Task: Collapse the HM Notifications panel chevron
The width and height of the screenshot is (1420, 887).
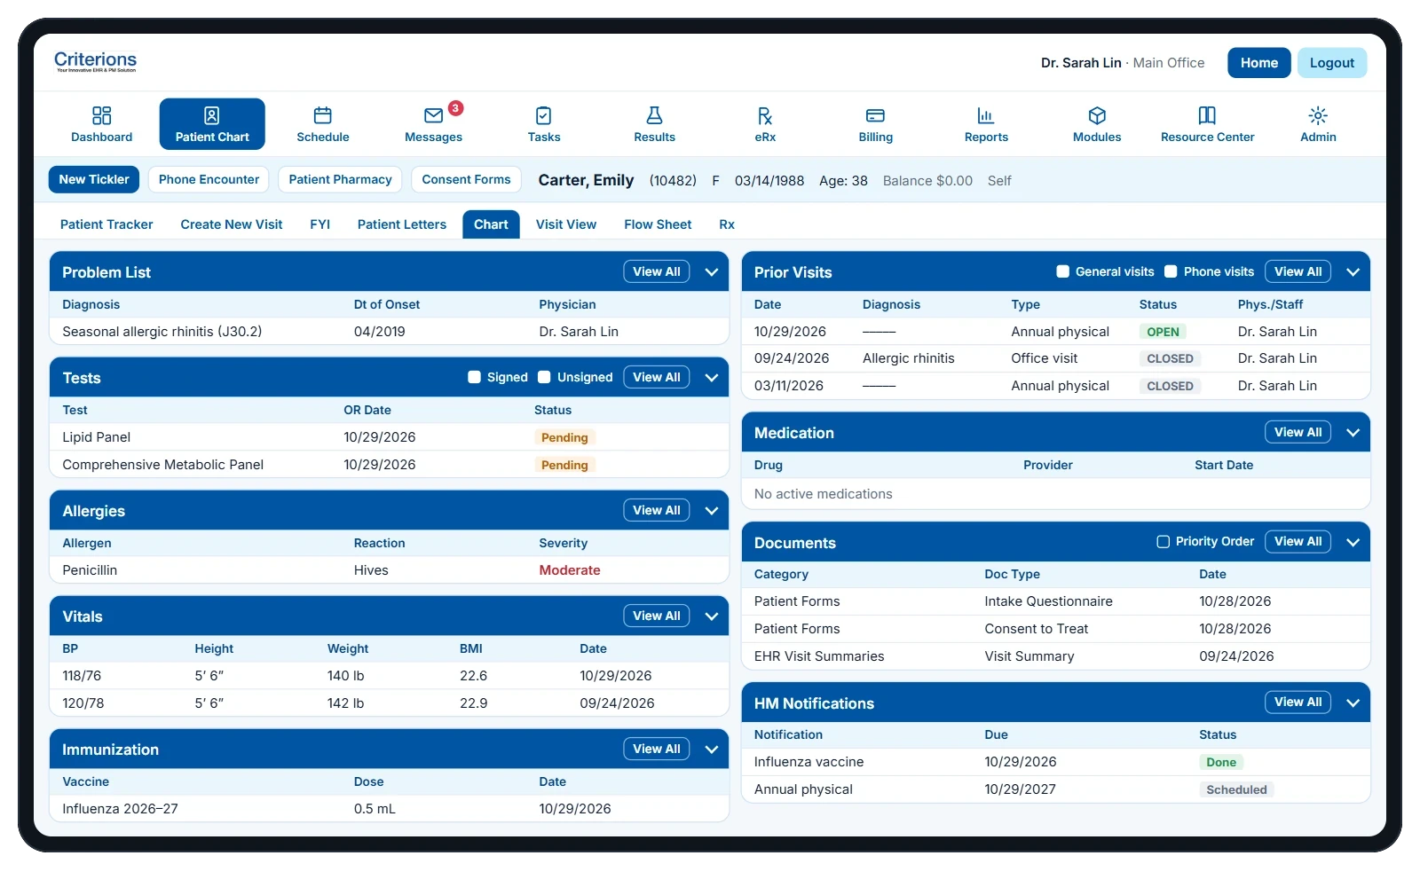Action: (1353, 703)
